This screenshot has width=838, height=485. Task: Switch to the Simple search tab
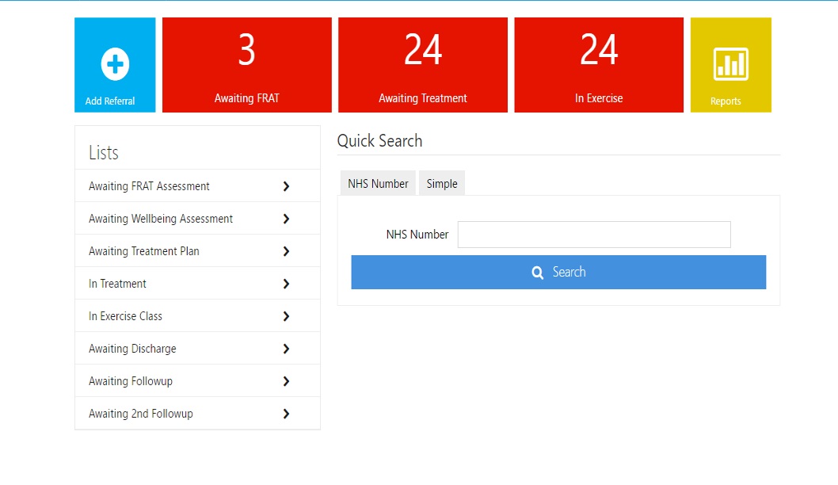(x=441, y=183)
